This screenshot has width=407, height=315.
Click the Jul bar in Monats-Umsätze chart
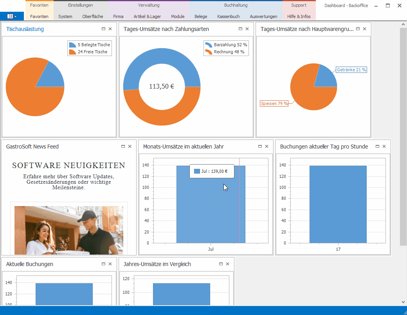[211, 204]
